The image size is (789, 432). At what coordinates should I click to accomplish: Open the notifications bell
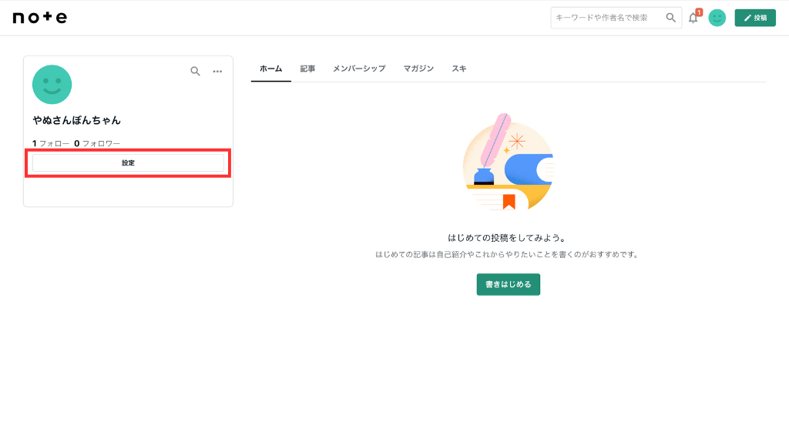[693, 18]
